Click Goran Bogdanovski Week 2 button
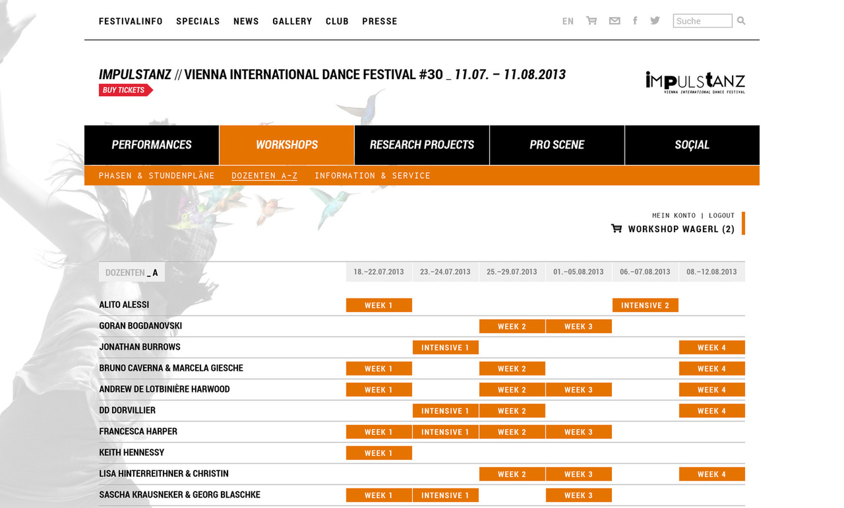This screenshot has height=508, width=844. tap(512, 327)
